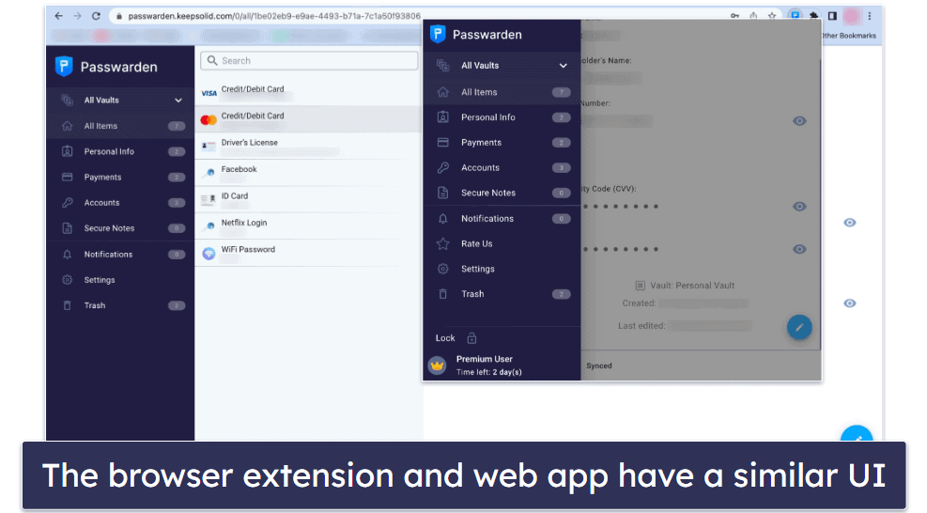Click Chrome three-dot menu icon
The width and height of the screenshot is (927, 513).
pyautogui.click(x=870, y=17)
